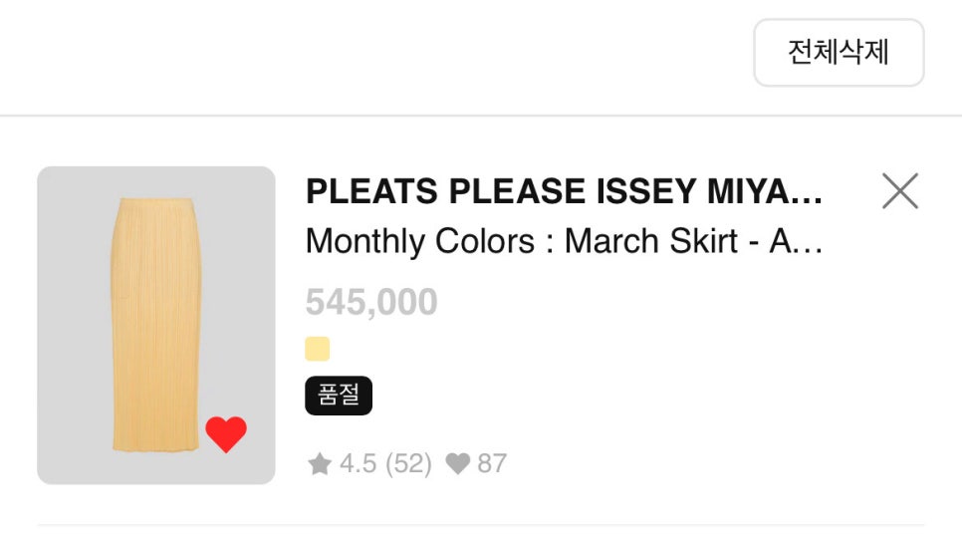
Task: Click the gray star rating icon
Action: (x=320, y=464)
